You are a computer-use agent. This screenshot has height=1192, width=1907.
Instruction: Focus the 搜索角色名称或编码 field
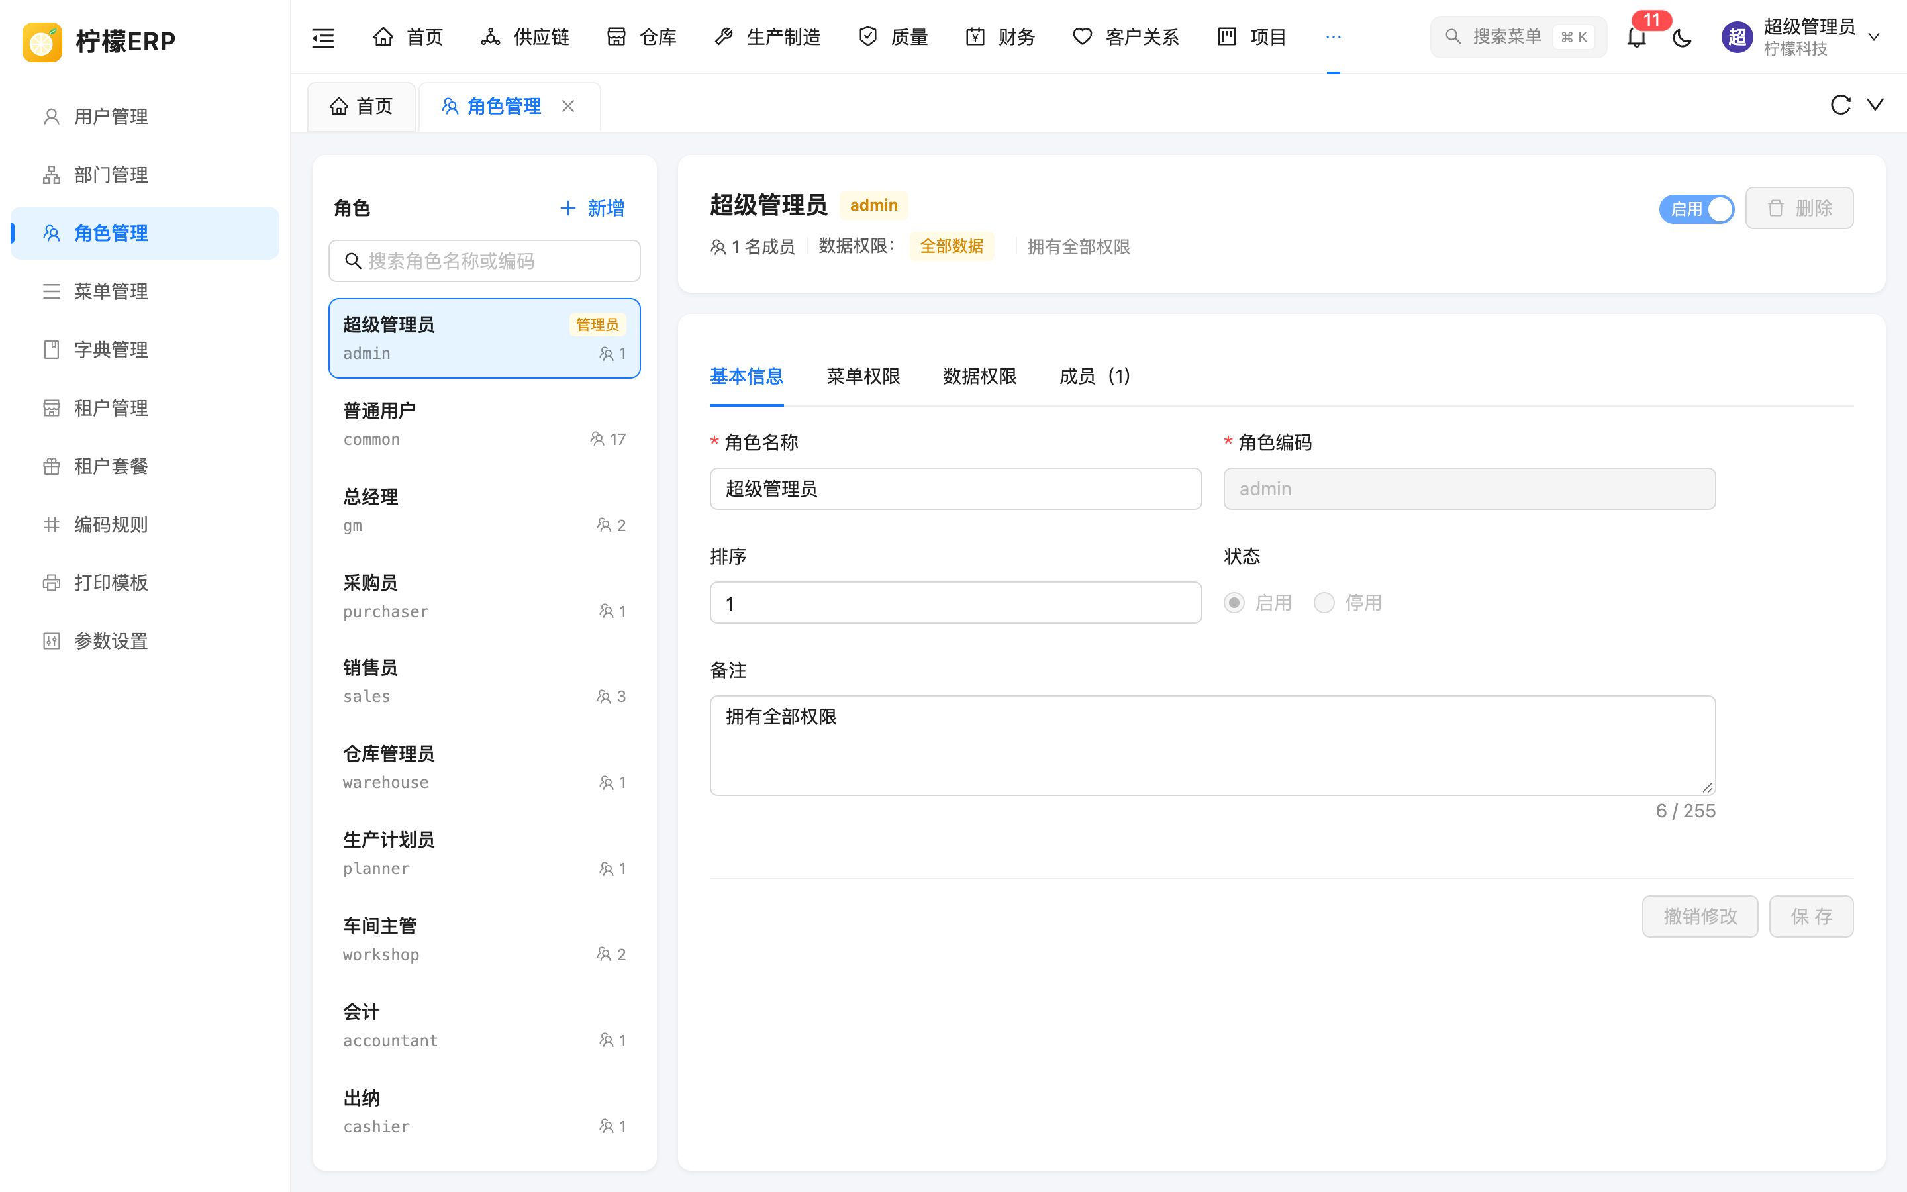(x=484, y=261)
